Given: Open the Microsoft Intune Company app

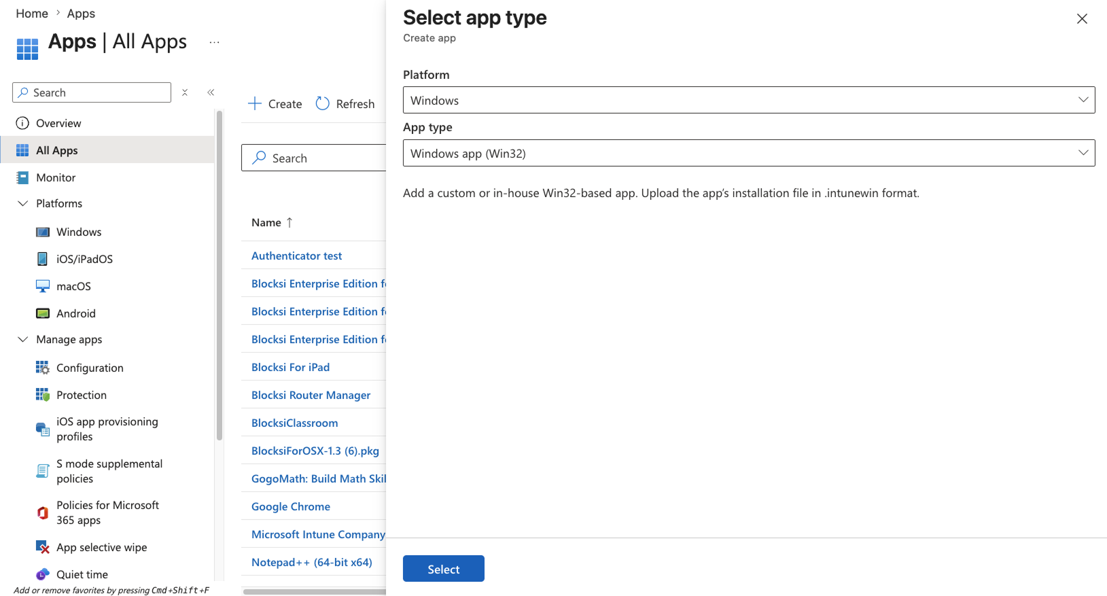Looking at the screenshot, I should coord(318,534).
